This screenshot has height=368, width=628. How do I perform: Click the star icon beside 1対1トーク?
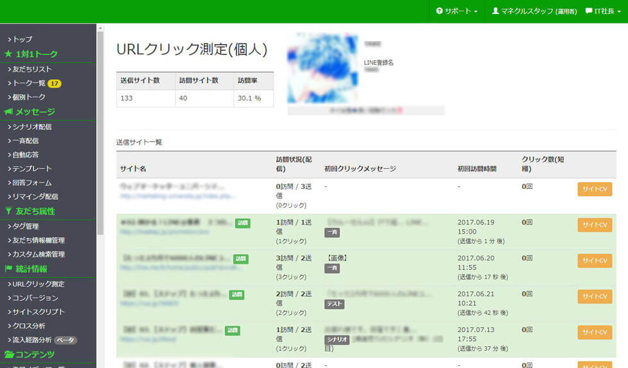pyautogui.click(x=8, y=54)
